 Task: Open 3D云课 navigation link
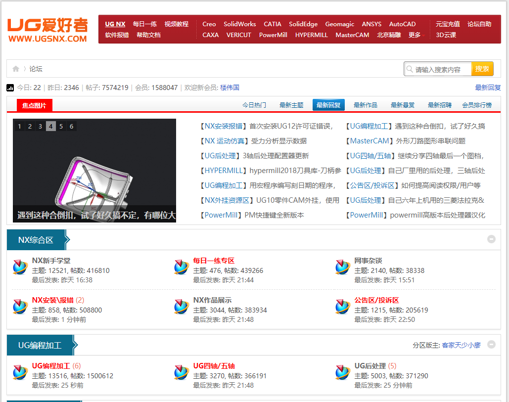pyautogui.click(x=446, y=35)
